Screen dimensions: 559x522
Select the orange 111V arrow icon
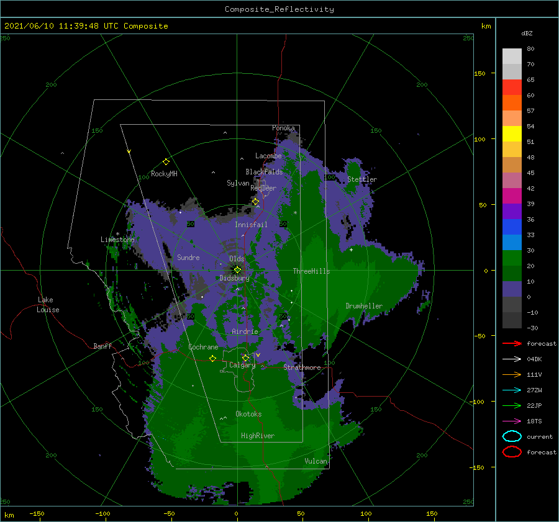click(512, 374)
